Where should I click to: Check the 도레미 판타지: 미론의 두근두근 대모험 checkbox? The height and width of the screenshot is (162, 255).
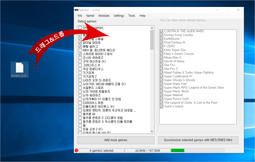click(x=80, y=110)
